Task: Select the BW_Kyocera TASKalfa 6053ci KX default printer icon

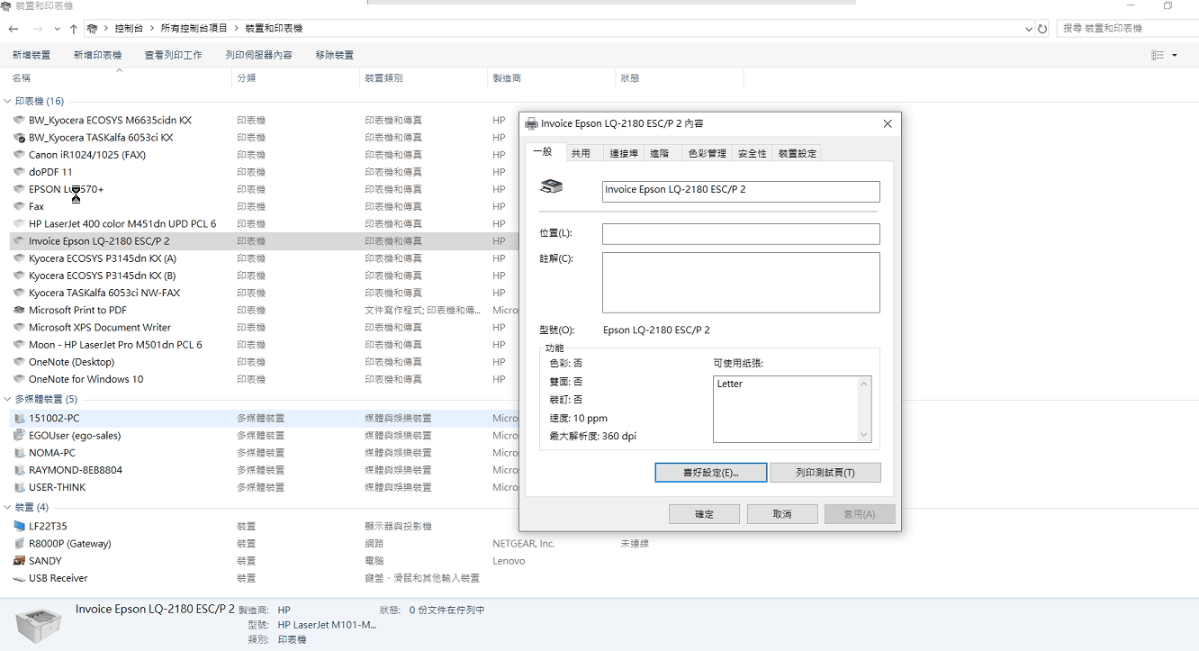Action: pyautogui.click(x=20, y=138)
